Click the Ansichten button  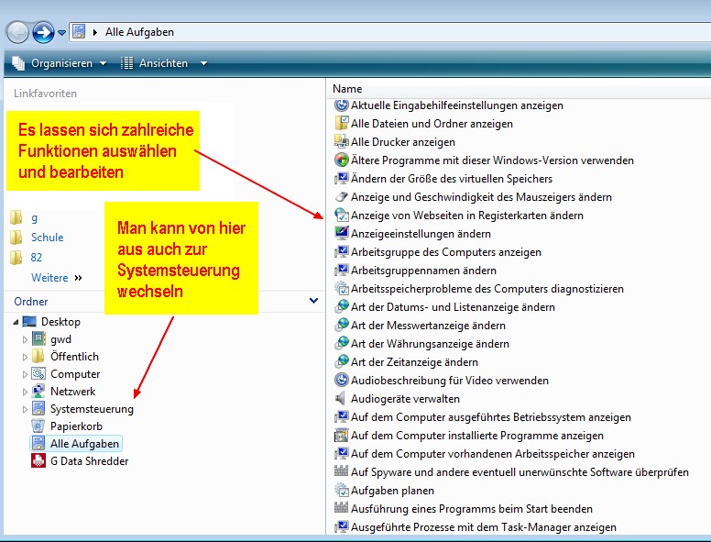(x=154, y=63)
